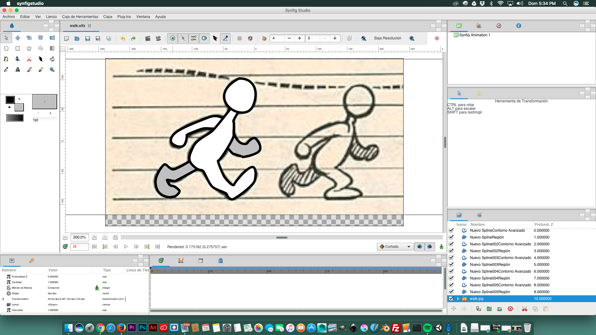Toggle the walk.jpg layer checkbox
Image resolution: width=596 pixels, height=335 pixels.
click(x=451, y=299)
